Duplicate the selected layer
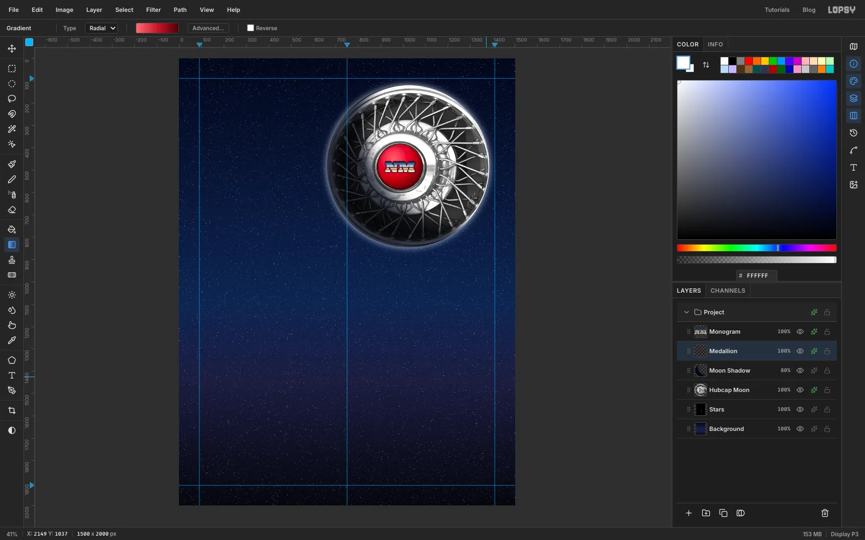The height and width of the screenshot is (540, 865). tap(723, 513)
